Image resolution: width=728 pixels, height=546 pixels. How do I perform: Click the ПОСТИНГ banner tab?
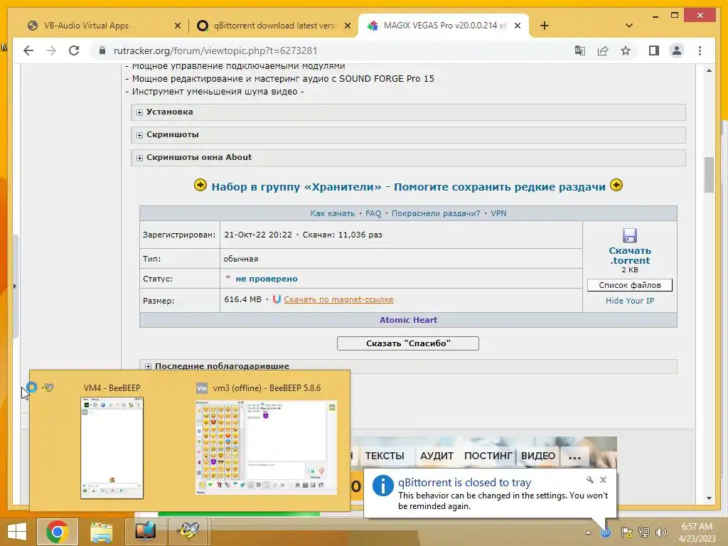tap(488, 456)
